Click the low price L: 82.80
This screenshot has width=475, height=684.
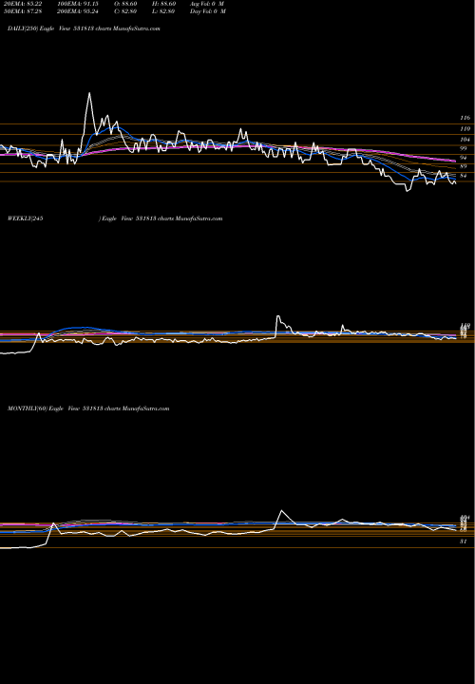[x=164, y=11]
